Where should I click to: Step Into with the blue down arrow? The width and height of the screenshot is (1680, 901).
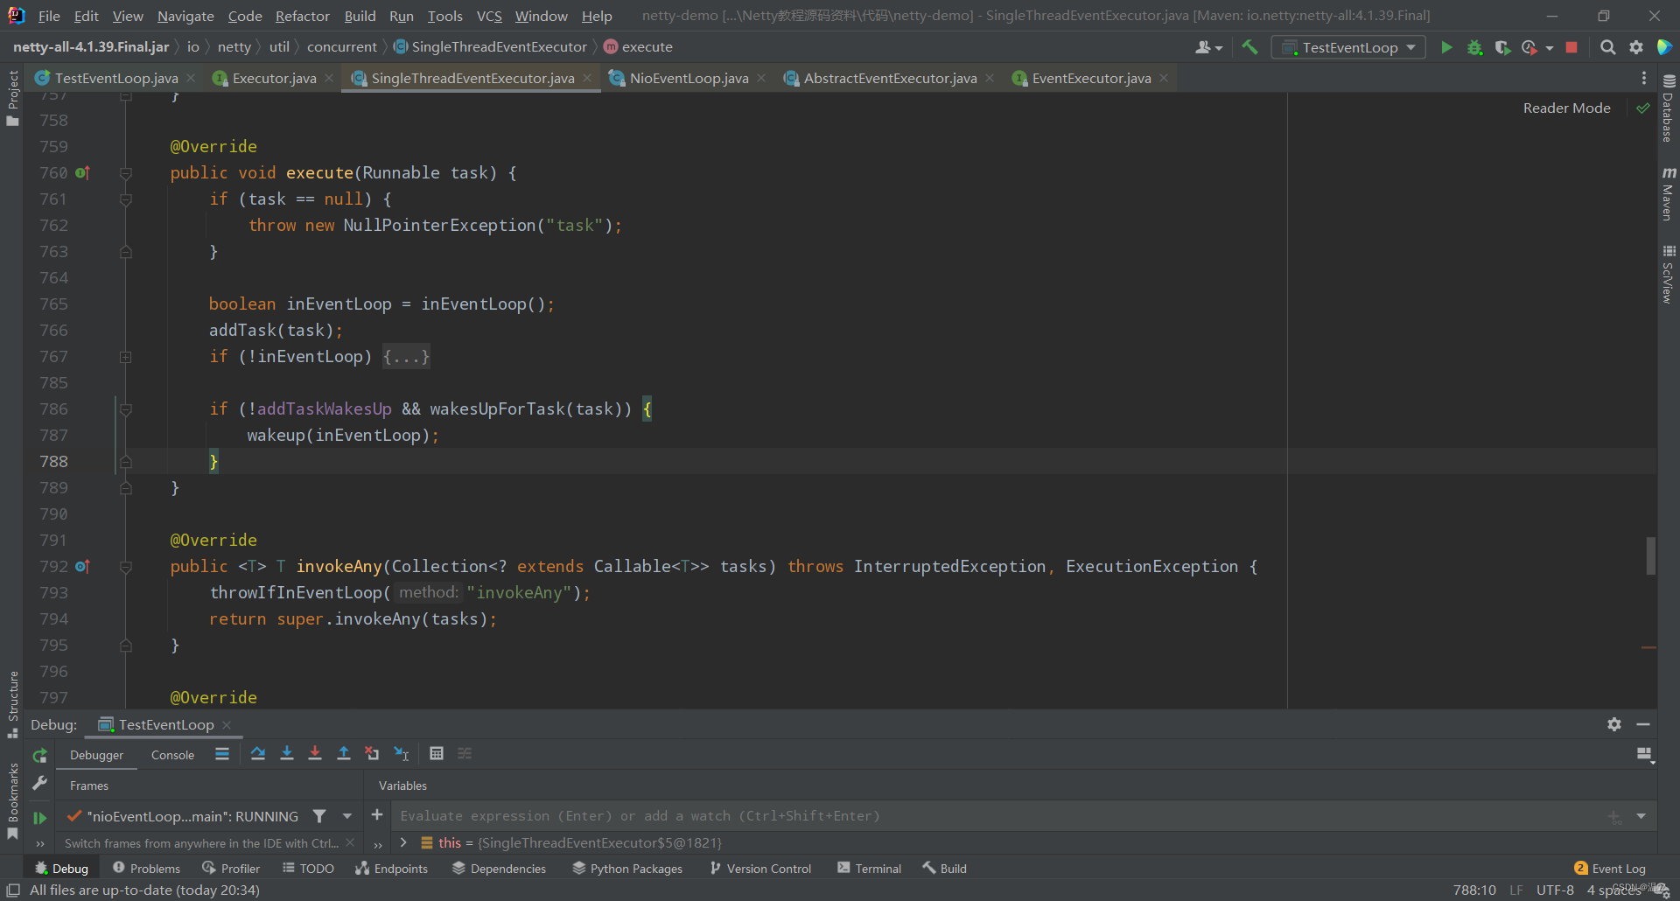pyautogui.click(x=286, y=753)
